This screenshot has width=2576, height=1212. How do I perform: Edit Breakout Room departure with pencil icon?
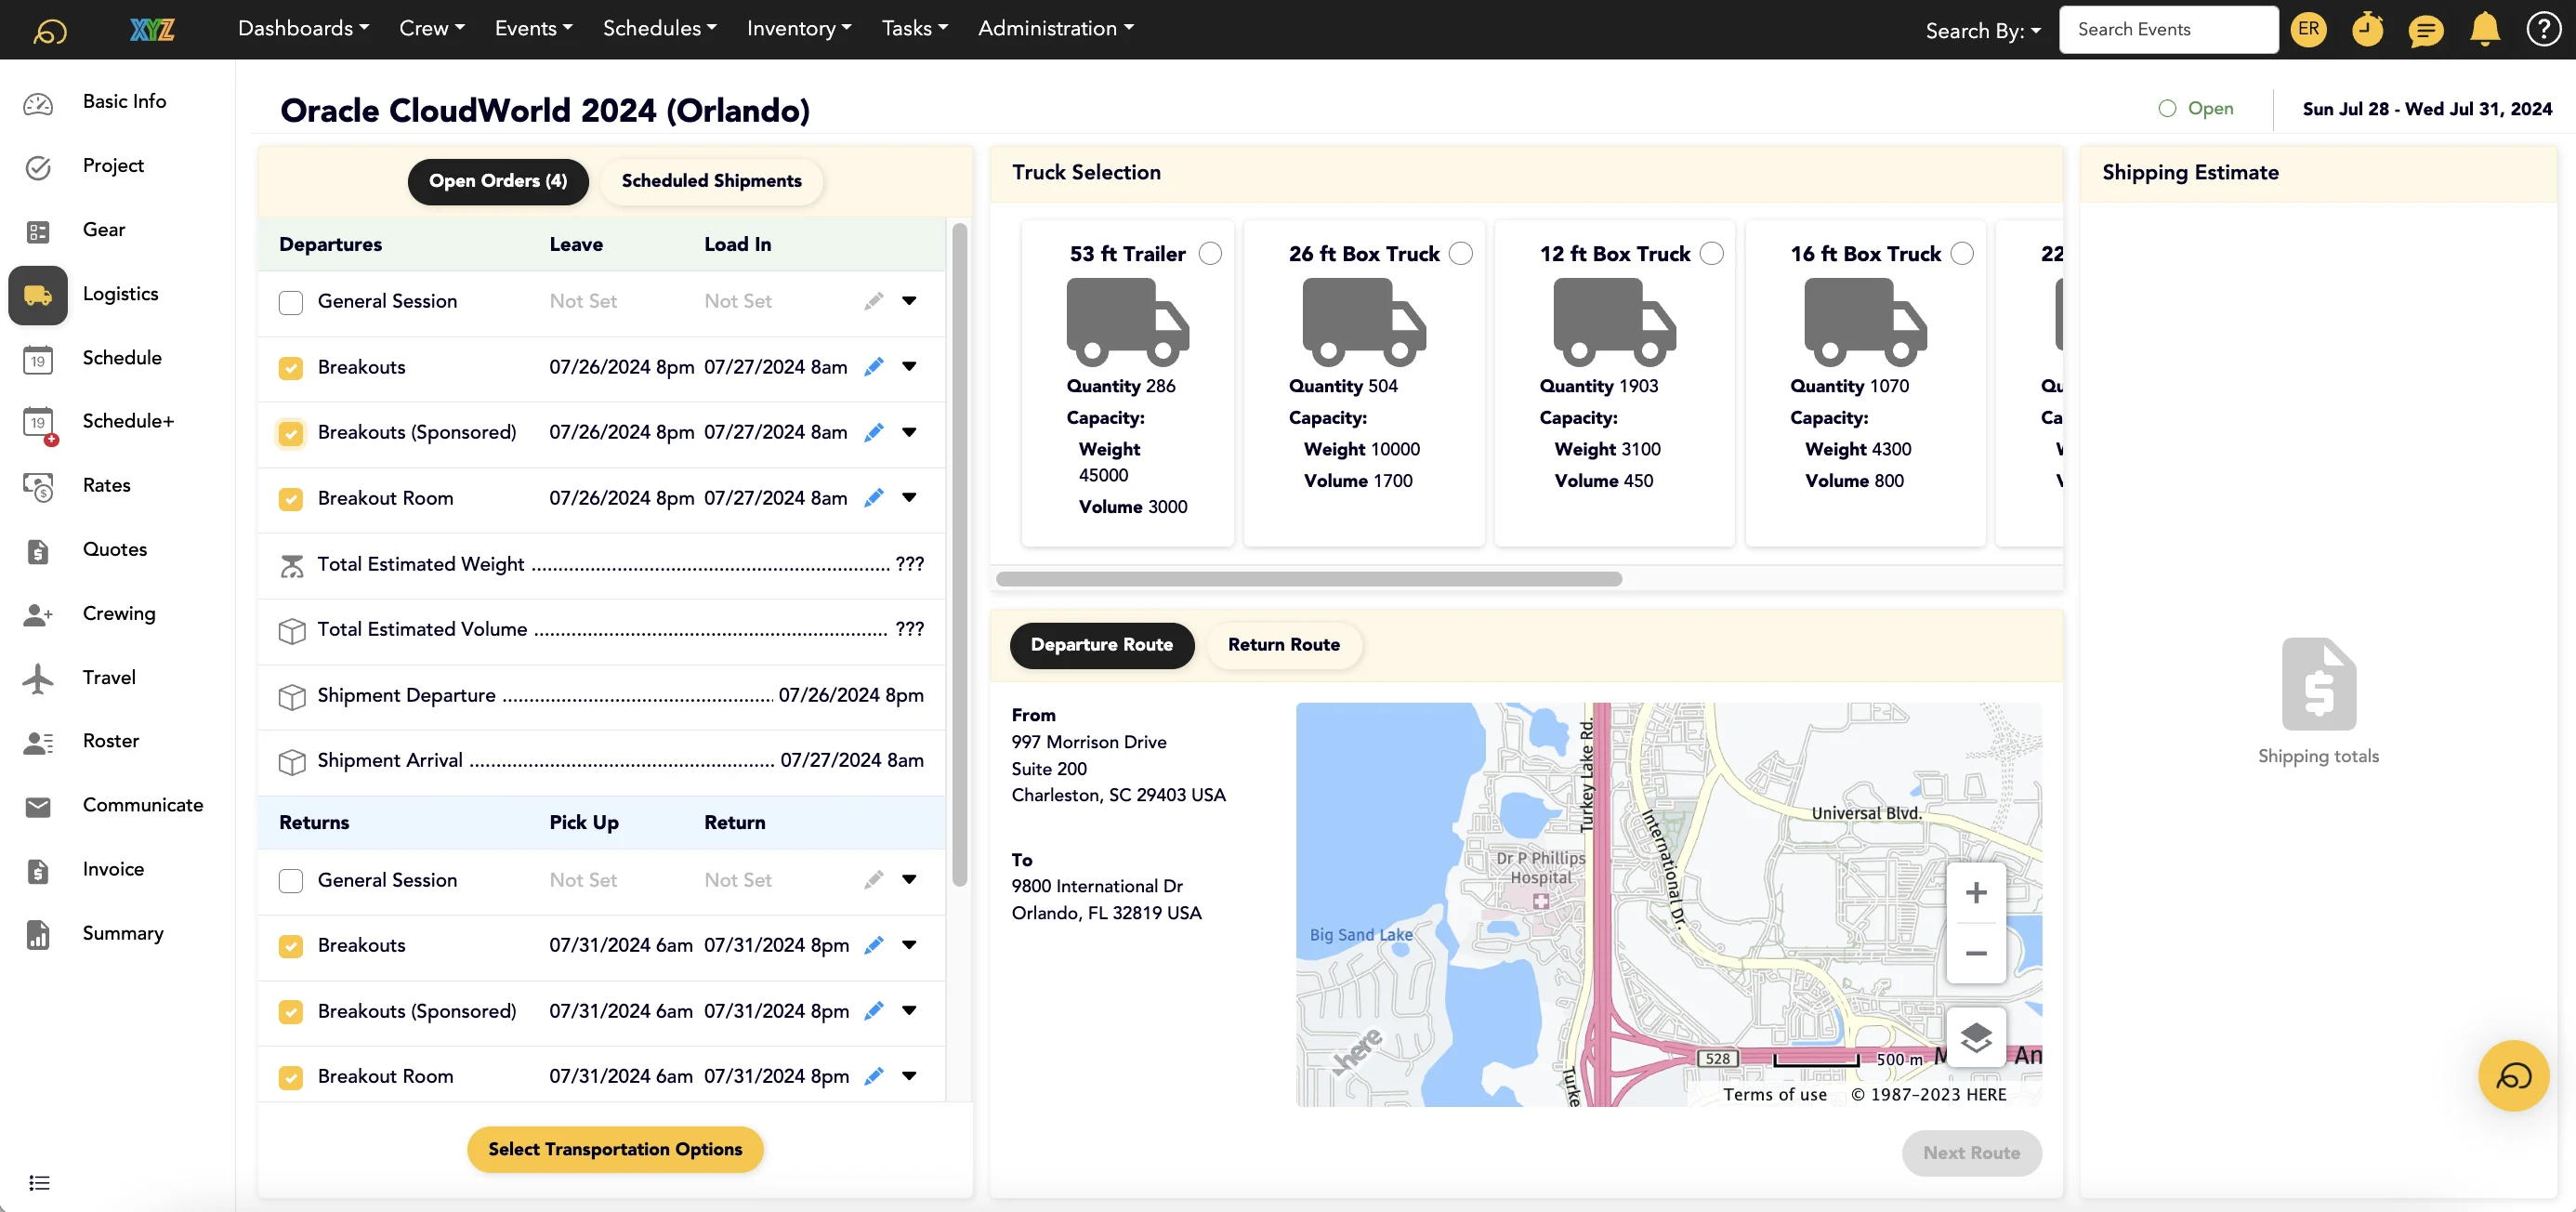point(874,498)
